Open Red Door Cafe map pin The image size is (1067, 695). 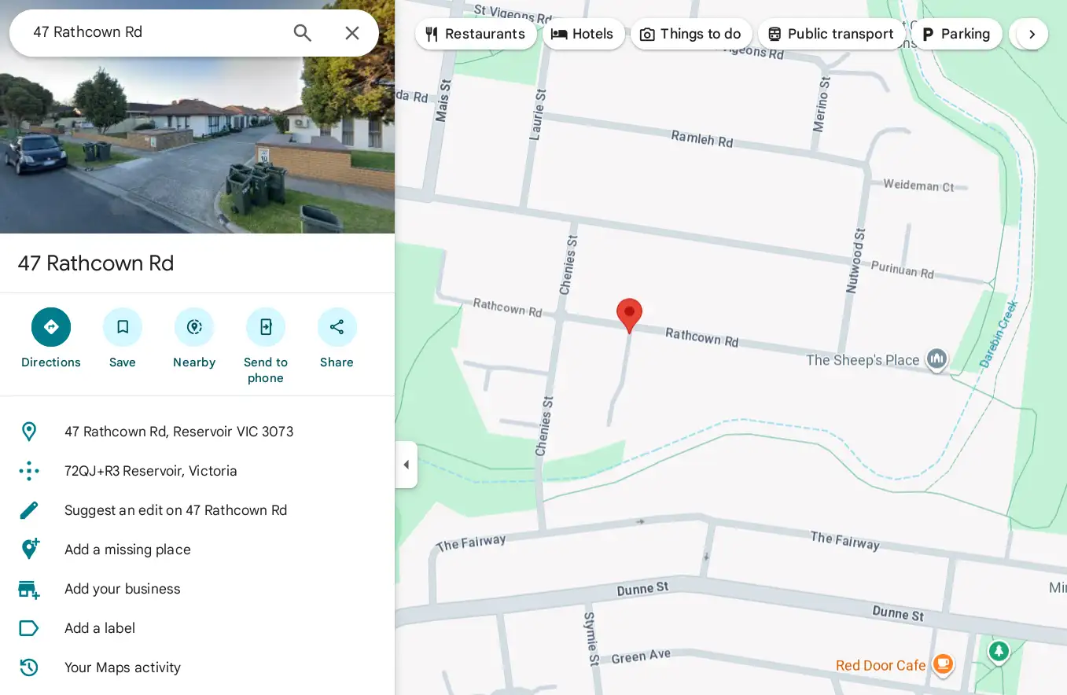pyautogui.click(x=943, y=664)
